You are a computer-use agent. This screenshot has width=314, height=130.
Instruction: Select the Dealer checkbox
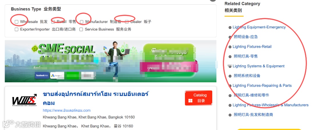point(127,22)
